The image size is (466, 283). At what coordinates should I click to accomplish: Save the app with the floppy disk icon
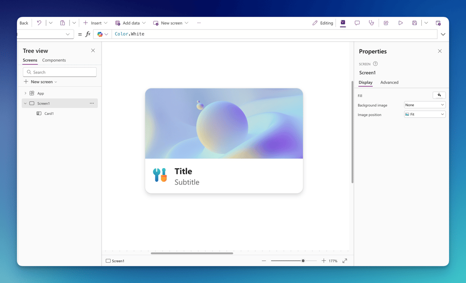coord(415,23)
